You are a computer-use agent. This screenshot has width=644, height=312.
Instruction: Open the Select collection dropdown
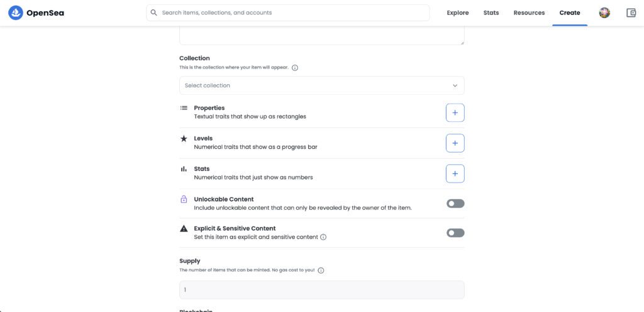tap(314, 85)
